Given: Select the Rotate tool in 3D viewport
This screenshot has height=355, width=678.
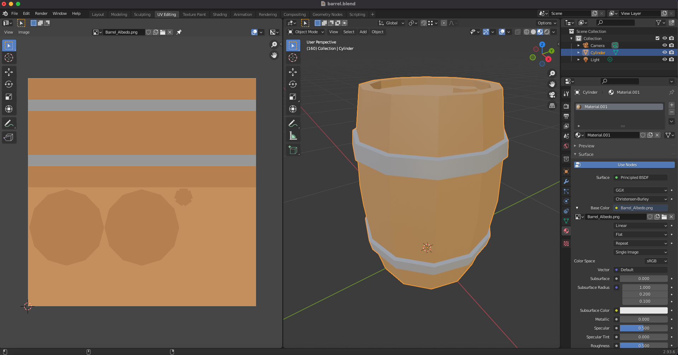Looking at the screenshot, I should [x=293, y=84].
